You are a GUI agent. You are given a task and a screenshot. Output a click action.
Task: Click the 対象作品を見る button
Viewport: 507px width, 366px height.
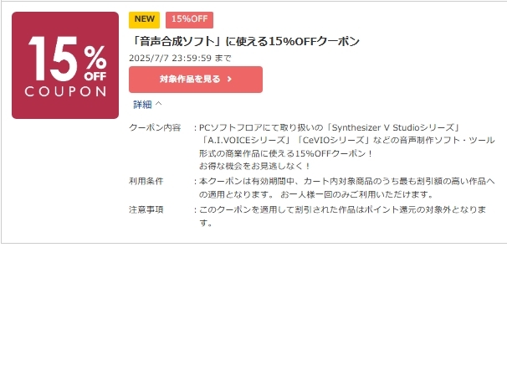196,80
